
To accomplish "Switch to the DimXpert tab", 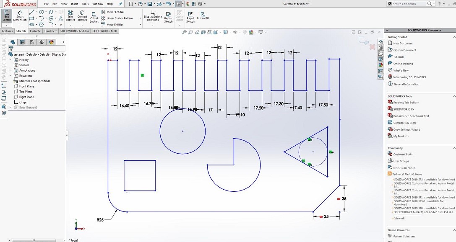I will click(x=51, y=31).
